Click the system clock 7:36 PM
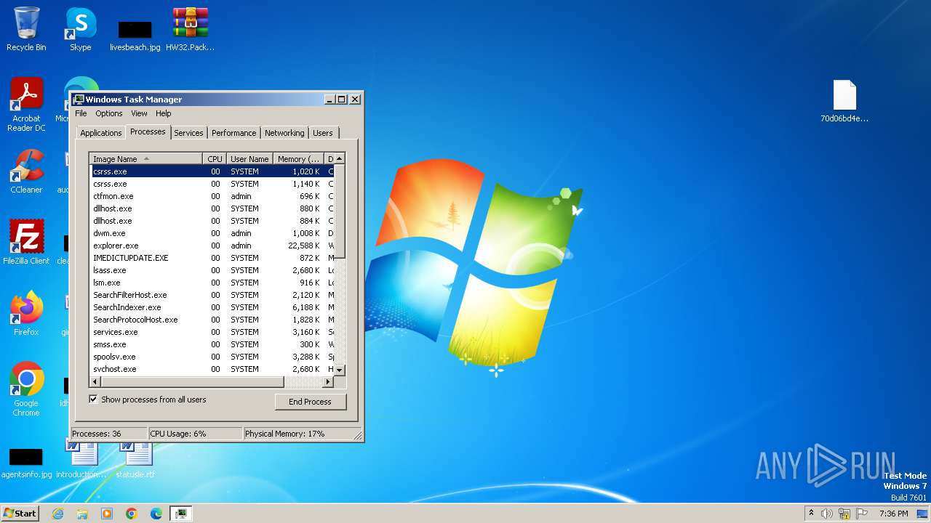Viewport: 931px width, 523px height. pos(893,514)
